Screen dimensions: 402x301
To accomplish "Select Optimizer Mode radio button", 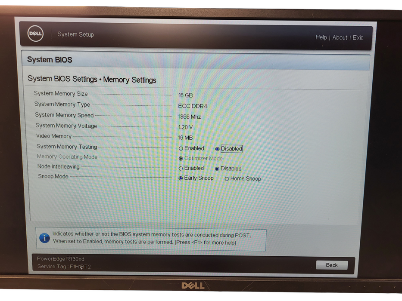I will (x=181, y=158).
